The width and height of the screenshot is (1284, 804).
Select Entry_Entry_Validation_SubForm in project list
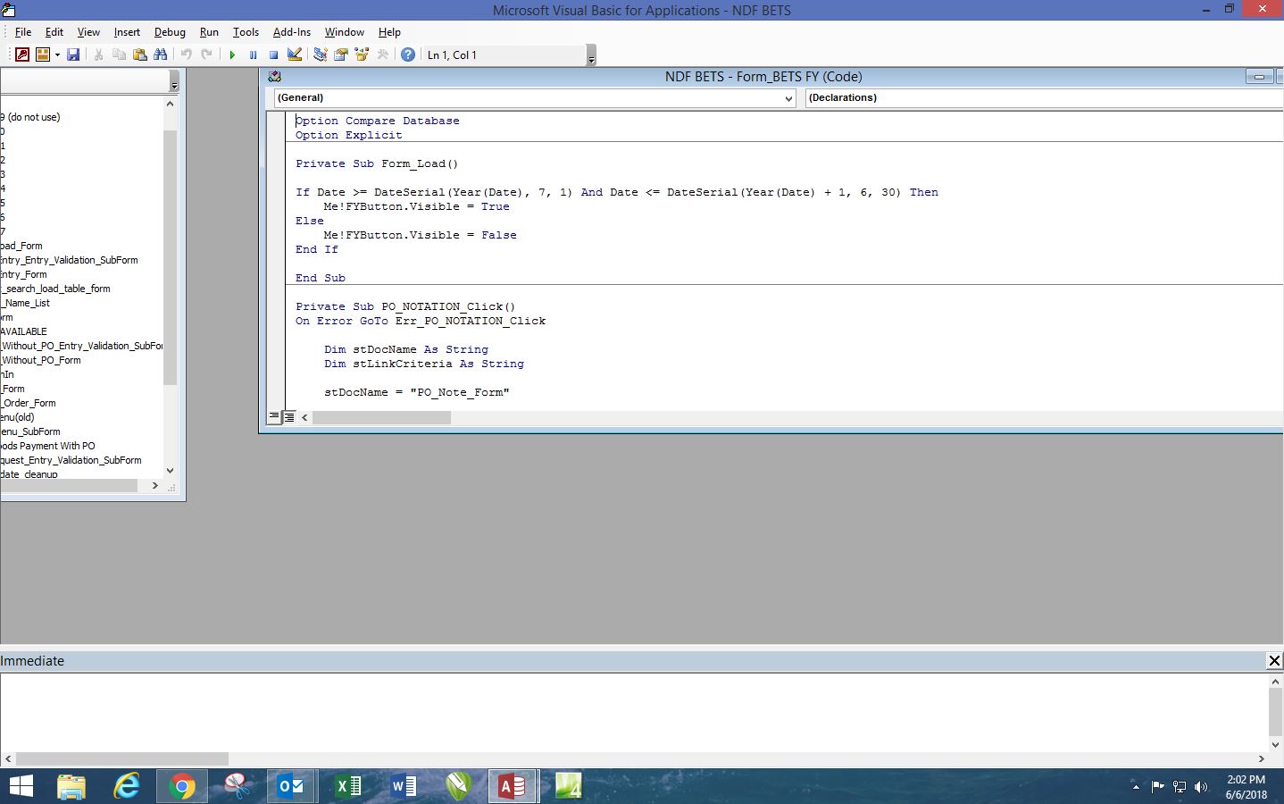tap(69, 260)
